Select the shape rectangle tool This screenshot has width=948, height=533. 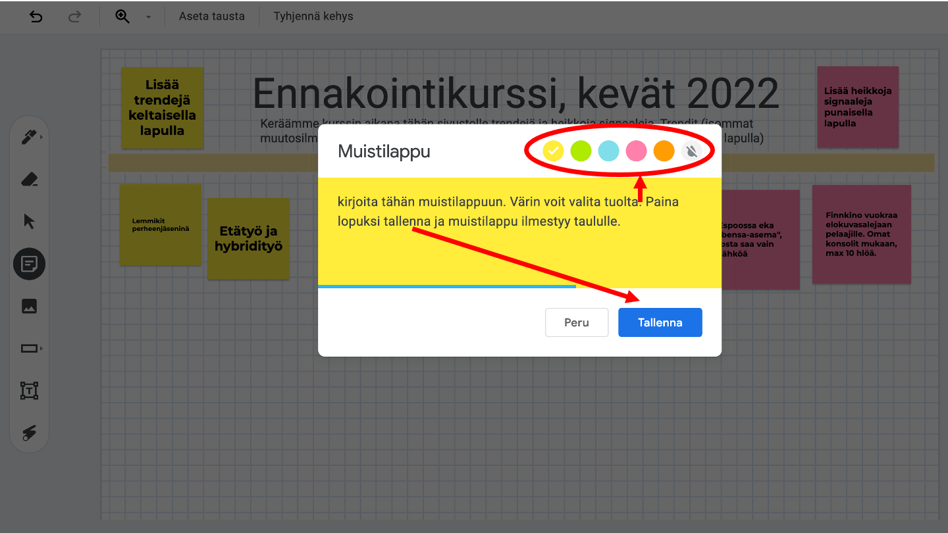28,348
